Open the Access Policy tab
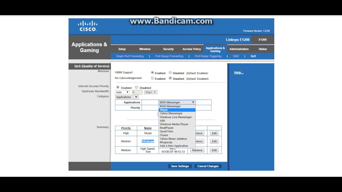 pyautogui.click(x=192, y=49)
